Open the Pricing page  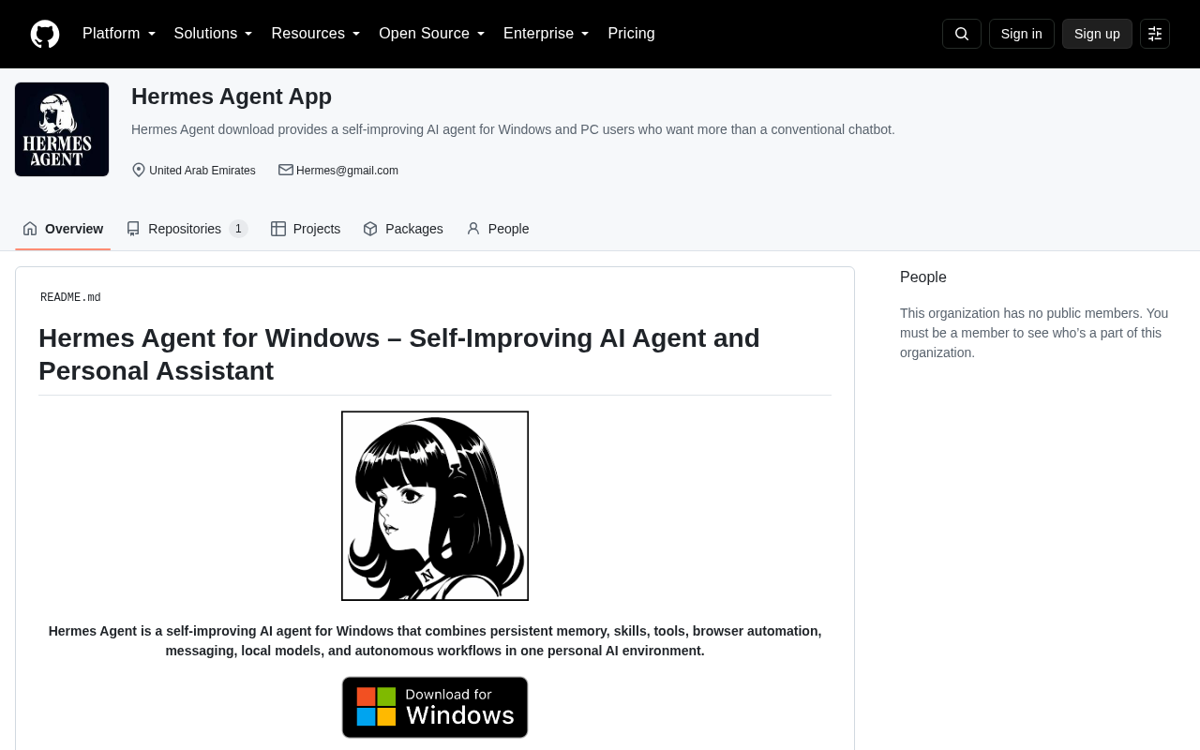pyautogui.click(x=632, y=34)
